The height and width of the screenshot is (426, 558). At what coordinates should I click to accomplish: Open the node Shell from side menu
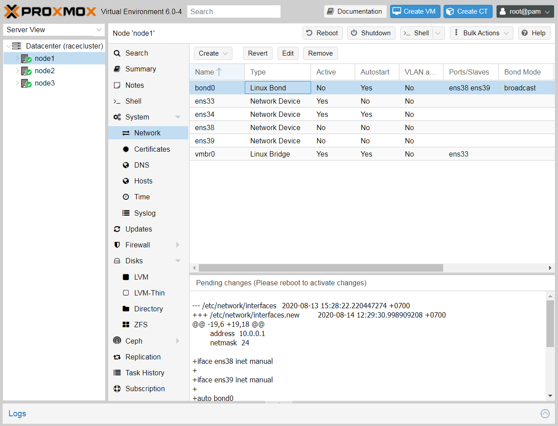click(148, 101)
